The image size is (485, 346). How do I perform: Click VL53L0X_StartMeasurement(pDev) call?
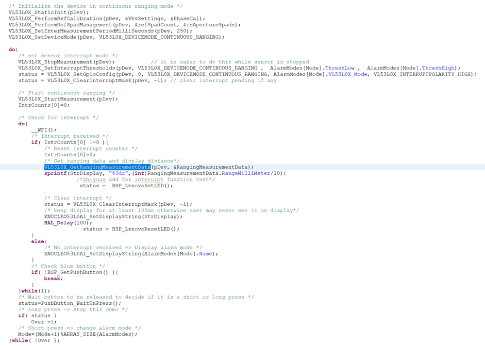click(68, 99)
